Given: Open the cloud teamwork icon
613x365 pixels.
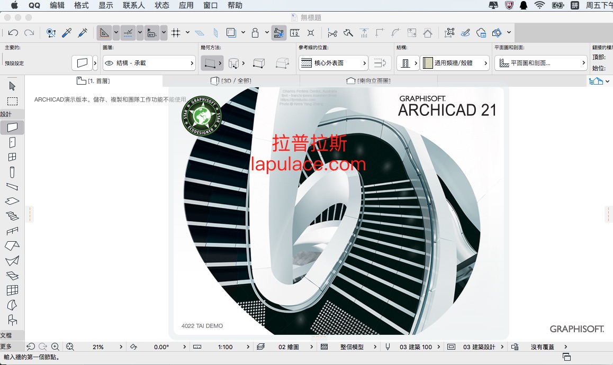Looking at the screenshot, I should point(481,33).
